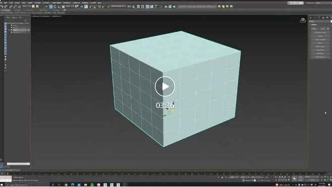The image size is (332, 187).
Task: Open Chrome from the taskbar
Action: pyautogui.click(x=66, y=185)
